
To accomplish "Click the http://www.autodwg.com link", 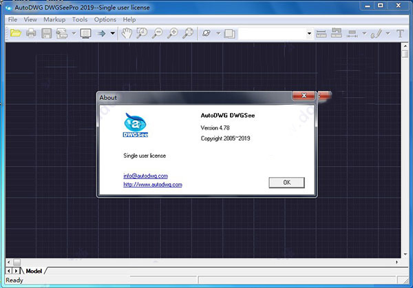I will (153, 185).
